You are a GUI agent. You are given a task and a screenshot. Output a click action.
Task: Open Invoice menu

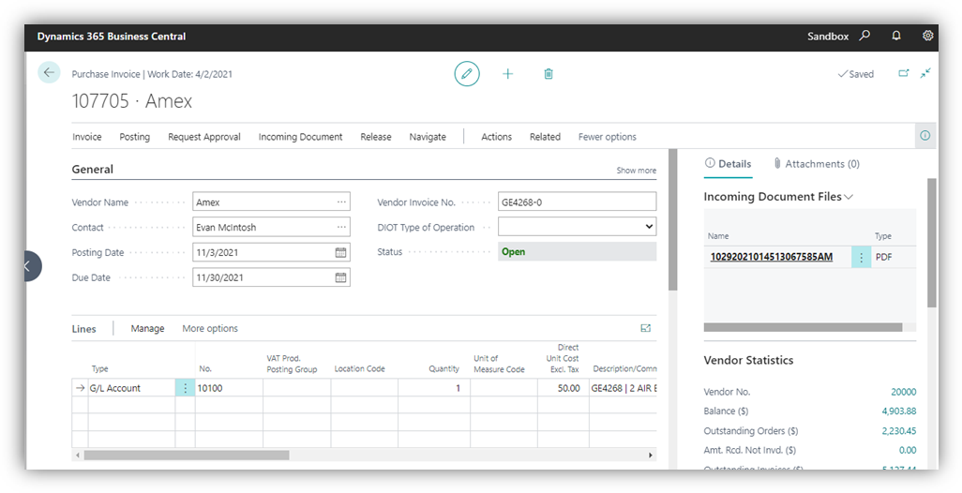86,137
